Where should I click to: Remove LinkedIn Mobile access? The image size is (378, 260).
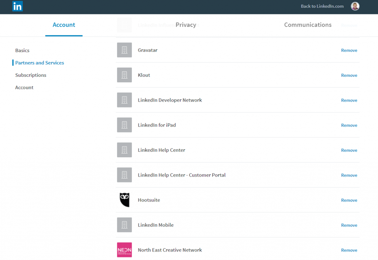(x=349, y=225)
